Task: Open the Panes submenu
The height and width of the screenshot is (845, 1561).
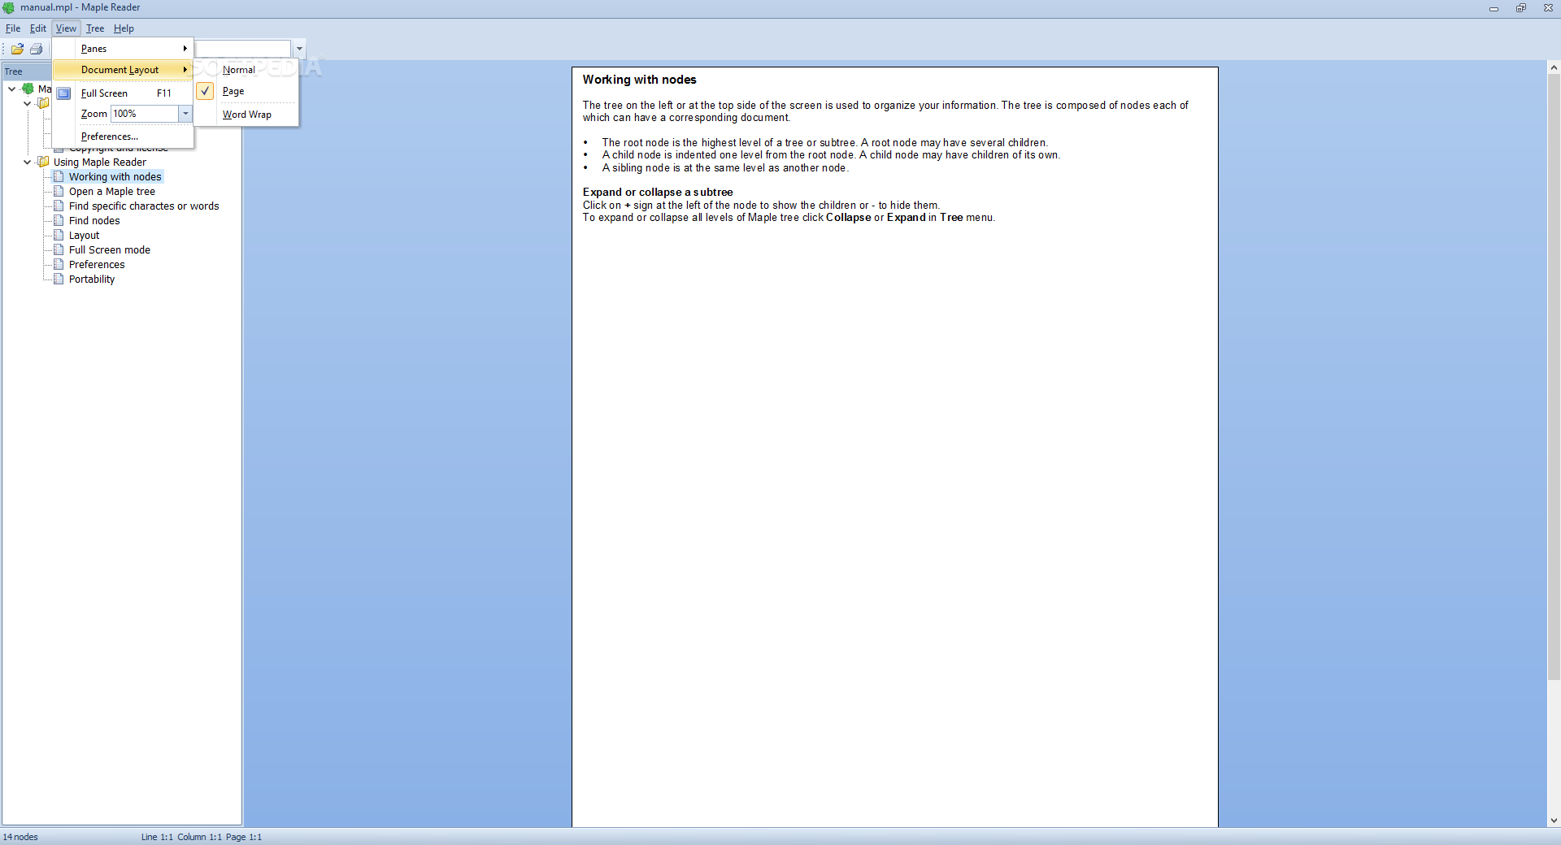Action: pos(123,49)
